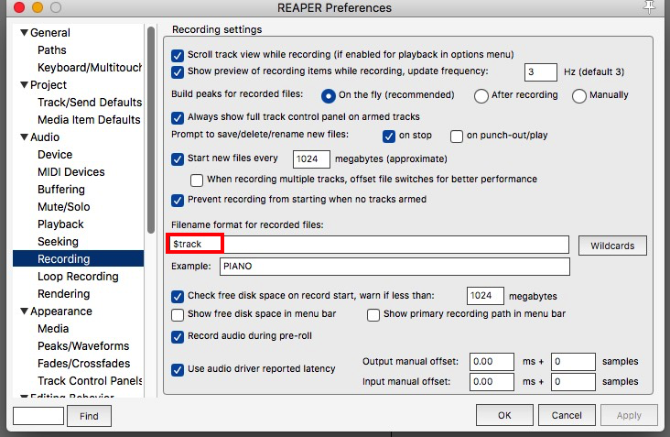Click output manual offset ms field

click(x=492, y=362)
